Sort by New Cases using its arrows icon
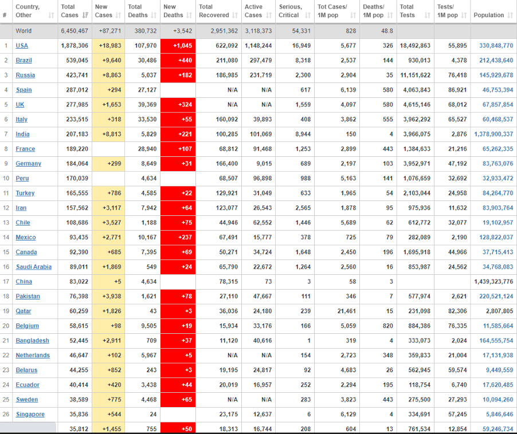This screenshot has width=517, height=434. point(119,15)
